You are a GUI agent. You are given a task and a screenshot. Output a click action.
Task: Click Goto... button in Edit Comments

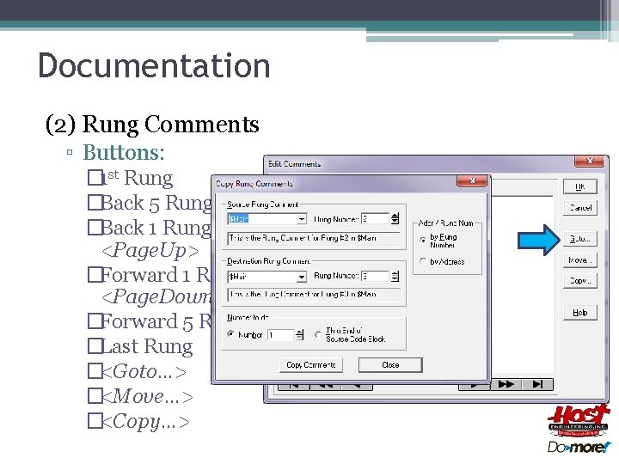coord(580,239)
